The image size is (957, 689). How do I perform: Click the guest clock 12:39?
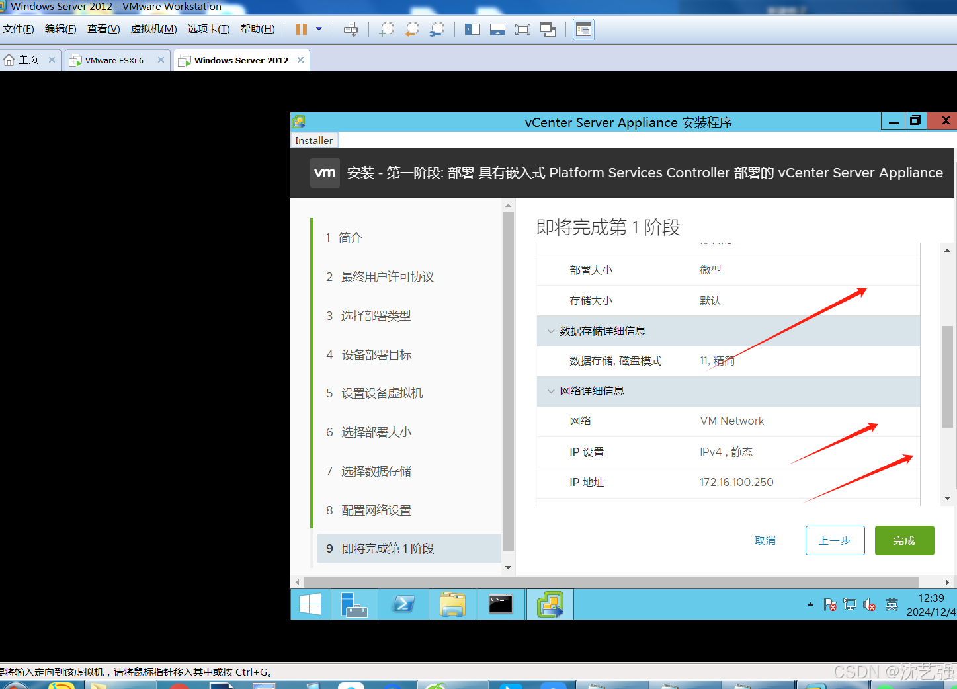(931, 598)
